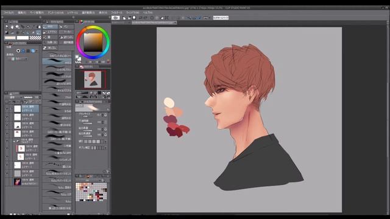Open the stabilization options dropdown in Tool Property
The height and width of the screenshot is (219, 390).
coord(106,147)
